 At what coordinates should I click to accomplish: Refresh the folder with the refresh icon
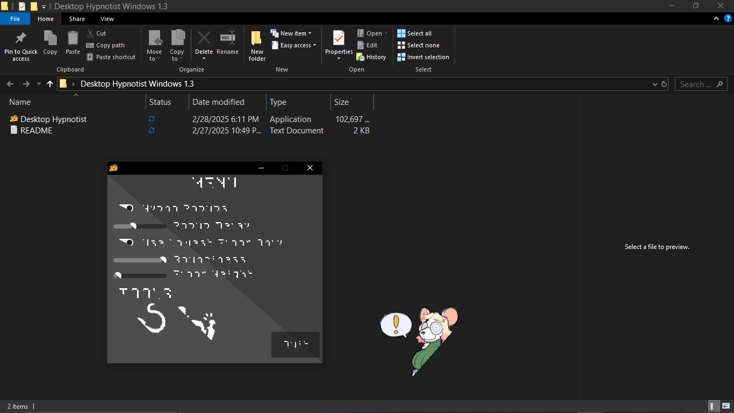click(x=664, y=84)
